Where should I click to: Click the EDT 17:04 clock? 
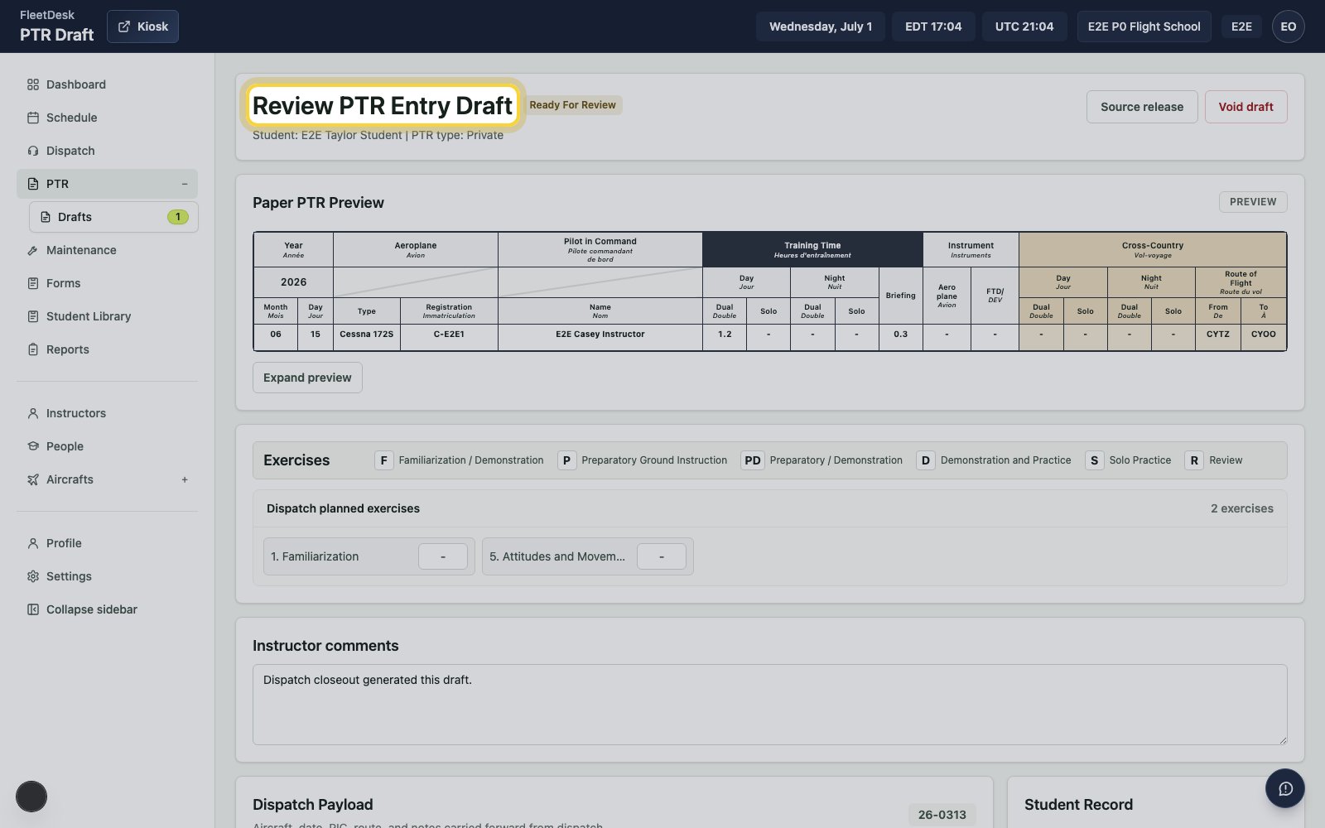tap(933, 26)
